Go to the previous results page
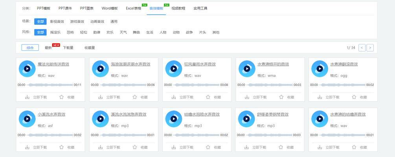This screenshot has height=157, width=395. (x=362, y=47)
